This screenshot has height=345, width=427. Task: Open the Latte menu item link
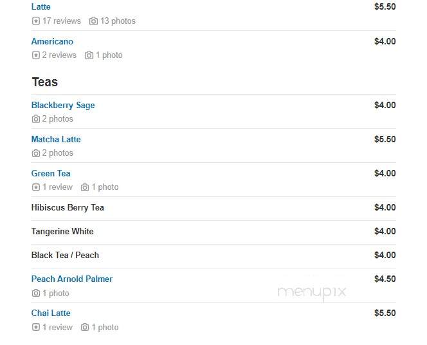(x=41, y=6)
